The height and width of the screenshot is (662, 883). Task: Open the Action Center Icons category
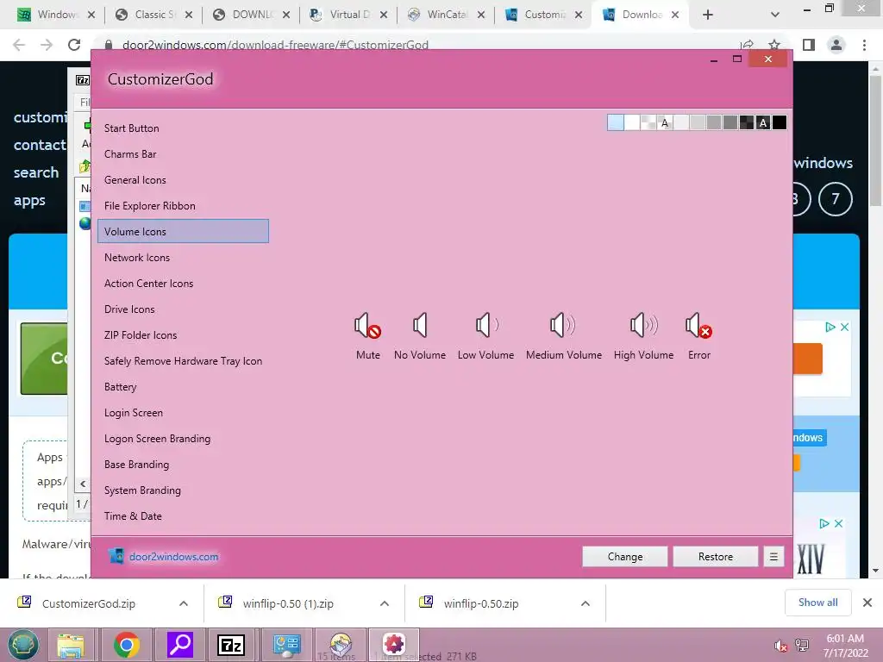(183, 284)
